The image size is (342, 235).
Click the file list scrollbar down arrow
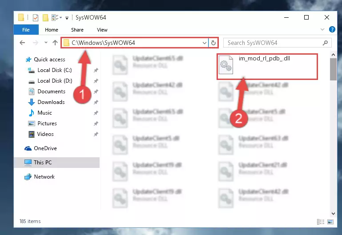(x=333, y=213)
